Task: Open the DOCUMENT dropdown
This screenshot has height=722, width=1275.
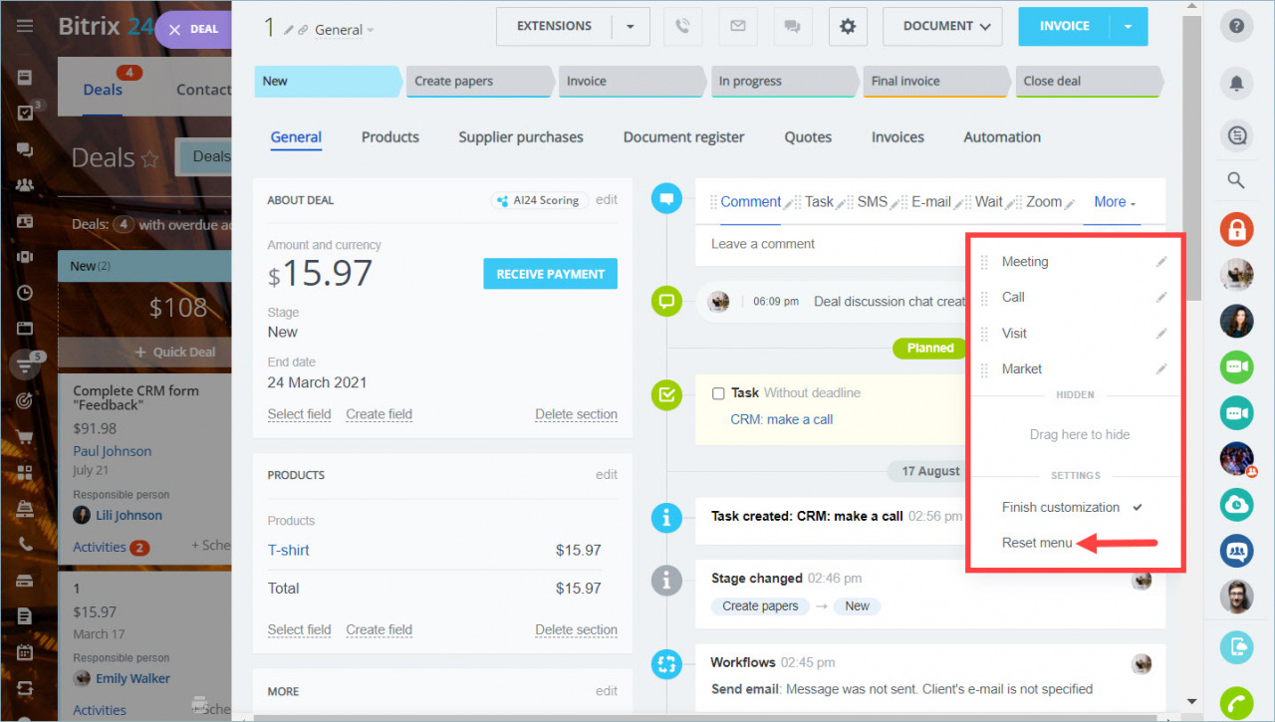Action: (942, 27)
